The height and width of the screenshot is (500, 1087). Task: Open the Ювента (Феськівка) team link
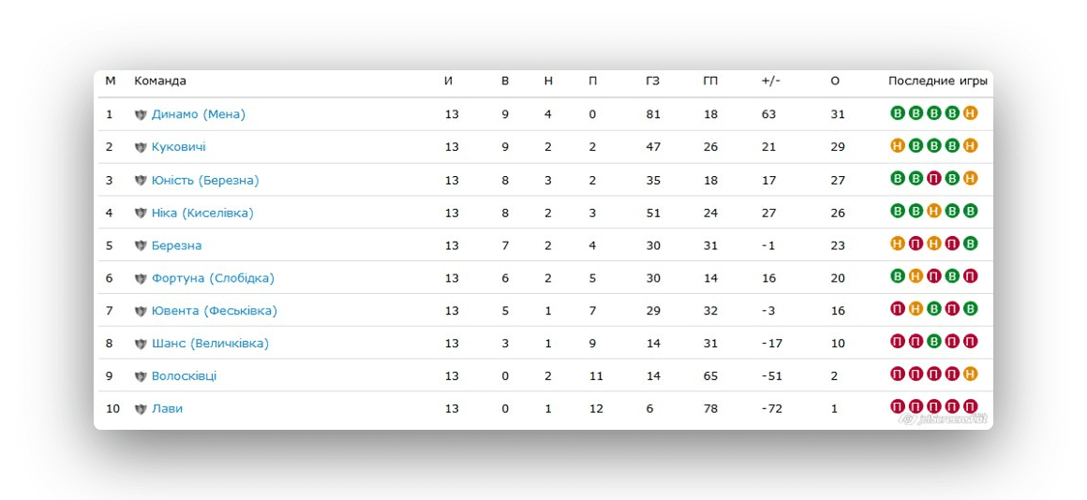[215, 311]
